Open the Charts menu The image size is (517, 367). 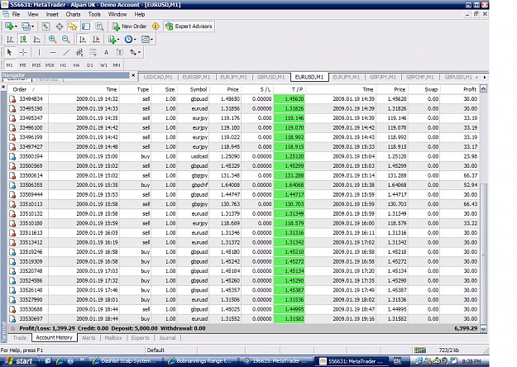tap(73, 14)
